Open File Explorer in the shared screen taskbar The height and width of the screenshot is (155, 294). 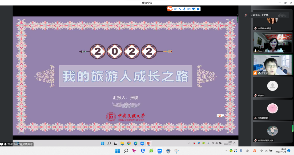click(x=122, y=143)
